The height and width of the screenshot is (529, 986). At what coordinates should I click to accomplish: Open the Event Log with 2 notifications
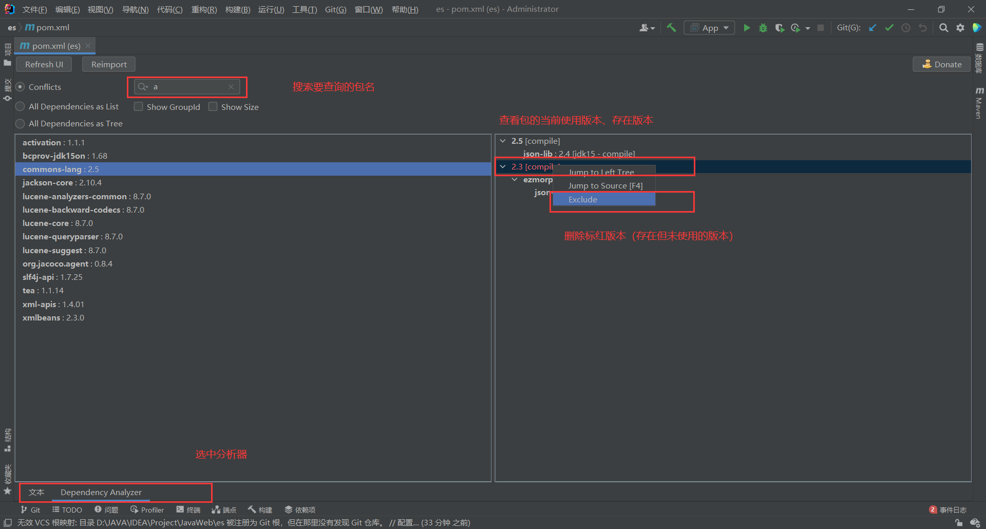coord(948,509)
